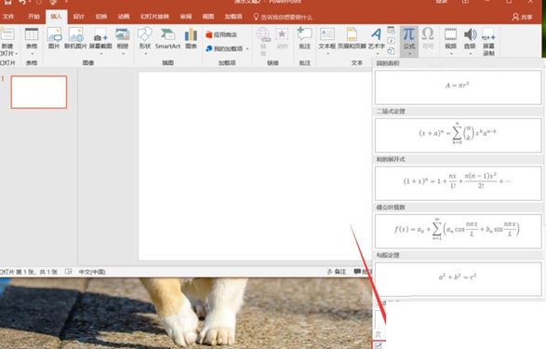Open the Store (应用商店) add-ins
The height and width of the screenshot is (349, 546).
tap(221, 34)
